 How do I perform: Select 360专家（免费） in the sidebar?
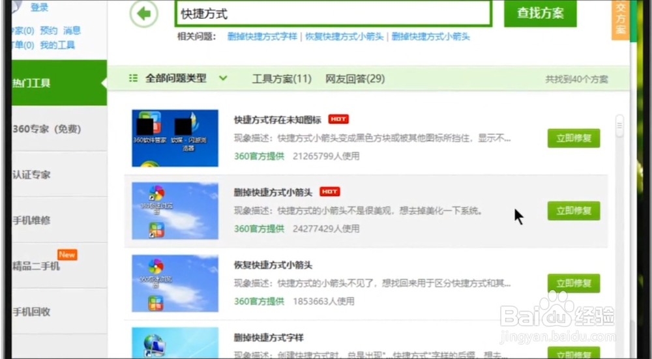point(59,129)
